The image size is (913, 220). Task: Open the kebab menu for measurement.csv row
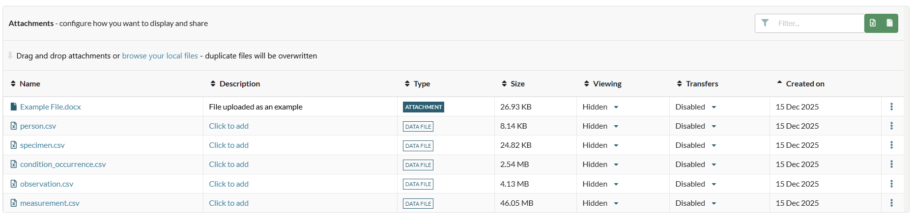(891, 203)
